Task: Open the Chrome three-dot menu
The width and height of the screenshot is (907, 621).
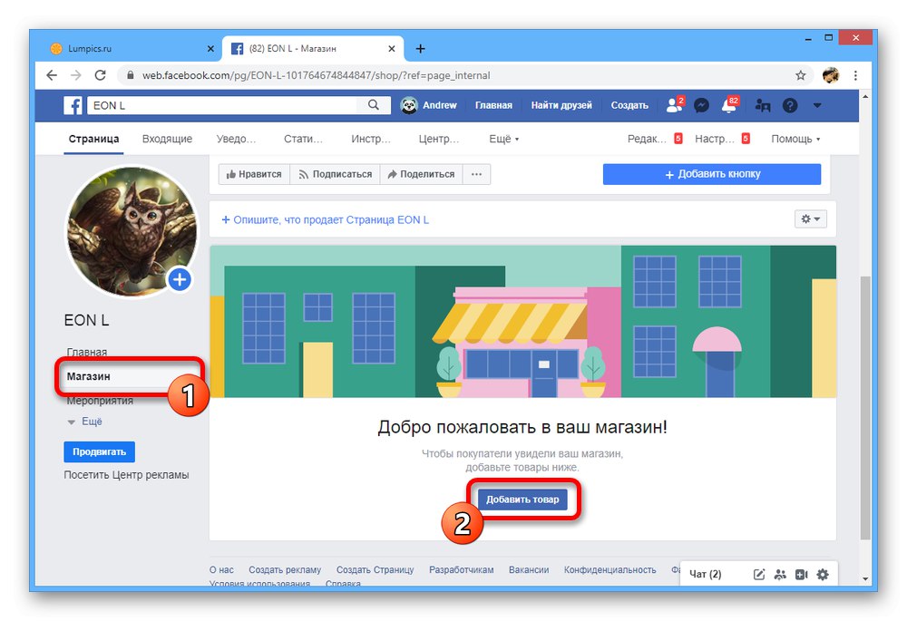Action: click(855, 75)
